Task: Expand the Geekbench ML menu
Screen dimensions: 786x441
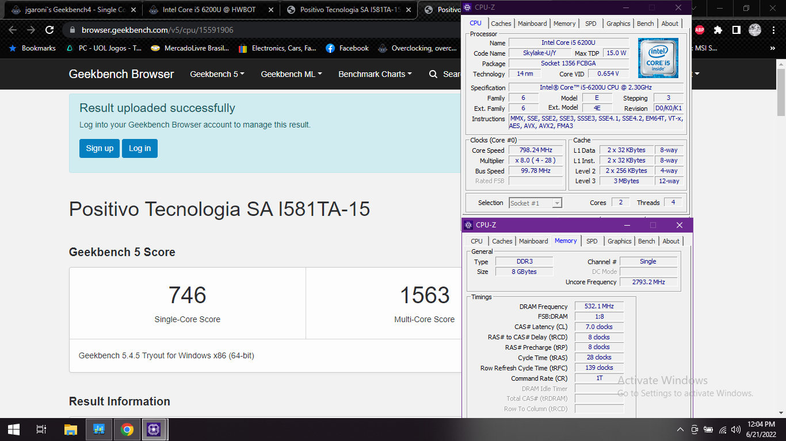Action: [291, 74]
